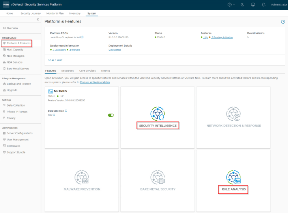Select the Bare Metal Security feature card

click(x=157, y=181)
